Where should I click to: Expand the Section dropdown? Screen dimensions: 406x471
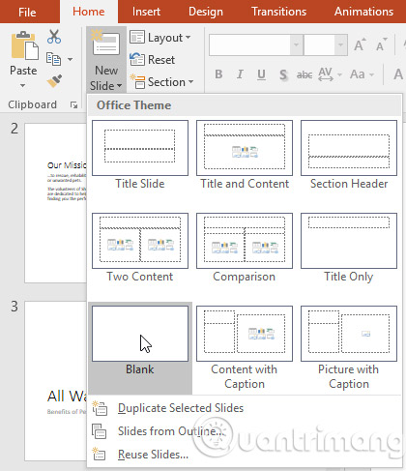161,82
